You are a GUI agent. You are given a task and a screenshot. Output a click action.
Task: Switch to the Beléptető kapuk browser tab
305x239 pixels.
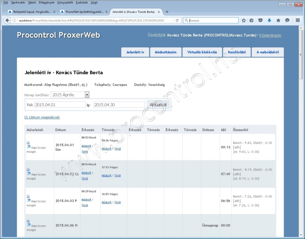pyautogui.click(x=32, y=12)
